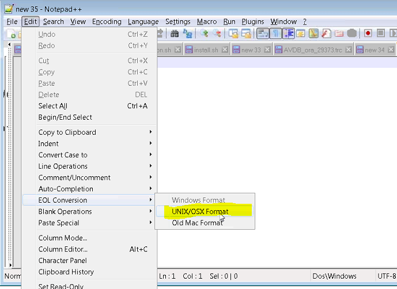Start macro recording with red record icon
The image size is (397, 289).
(x=368, y=35)
